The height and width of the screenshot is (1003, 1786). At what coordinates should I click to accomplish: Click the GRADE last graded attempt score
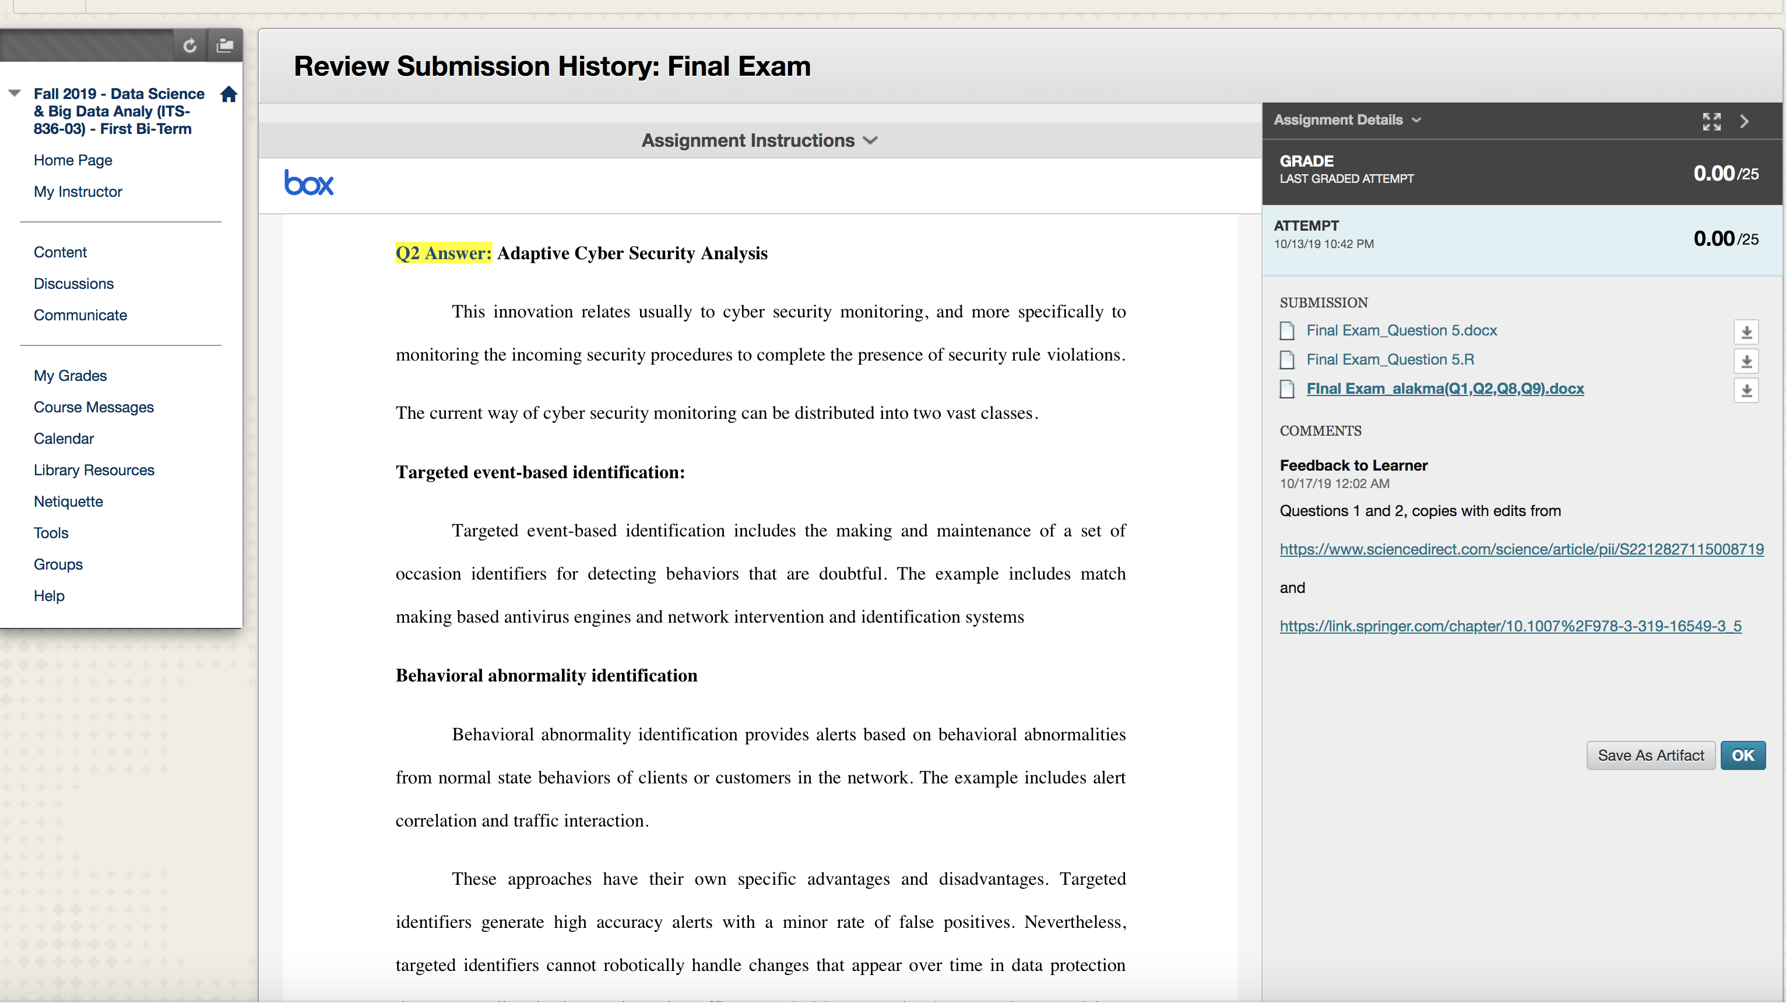1726,173
